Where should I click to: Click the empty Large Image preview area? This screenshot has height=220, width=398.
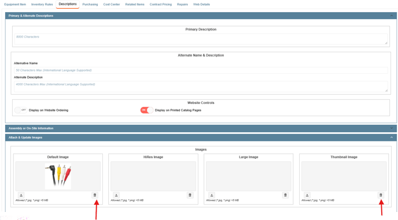point(249,176)
